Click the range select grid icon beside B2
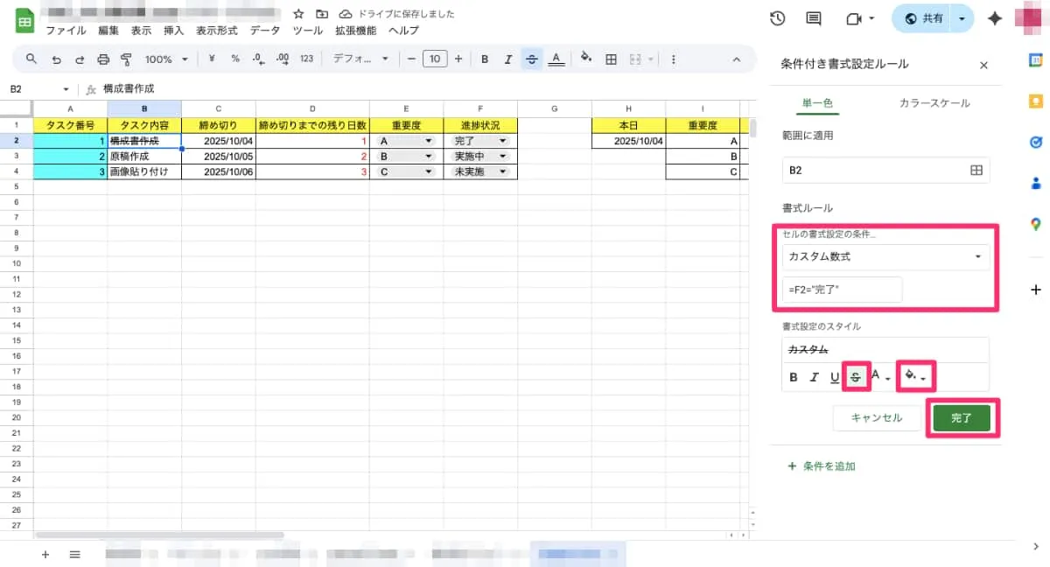 [x=979, y=170]
